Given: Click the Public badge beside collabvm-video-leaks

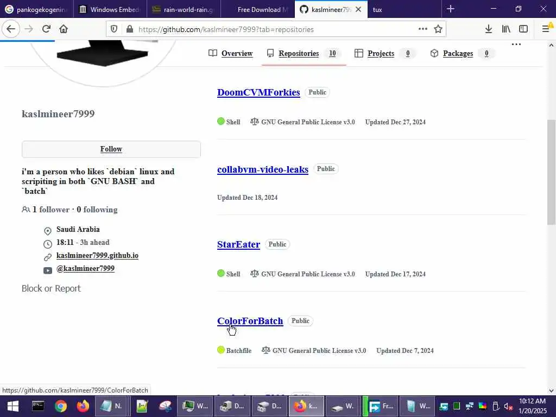Looking at the screenshot, I should [326, 169].
